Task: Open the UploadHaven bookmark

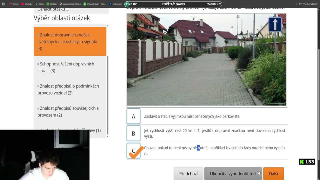Action: point(94,4)
